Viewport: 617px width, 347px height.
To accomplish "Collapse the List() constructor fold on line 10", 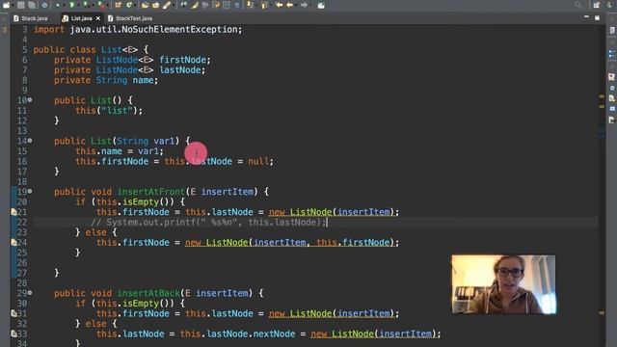I will click(x=30, y=100).
